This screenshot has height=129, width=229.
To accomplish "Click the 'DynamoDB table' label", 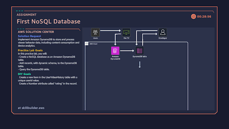I will 140,57.
